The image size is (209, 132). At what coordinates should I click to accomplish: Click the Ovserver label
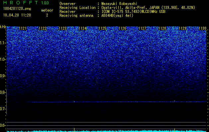(x=67, y=4)
